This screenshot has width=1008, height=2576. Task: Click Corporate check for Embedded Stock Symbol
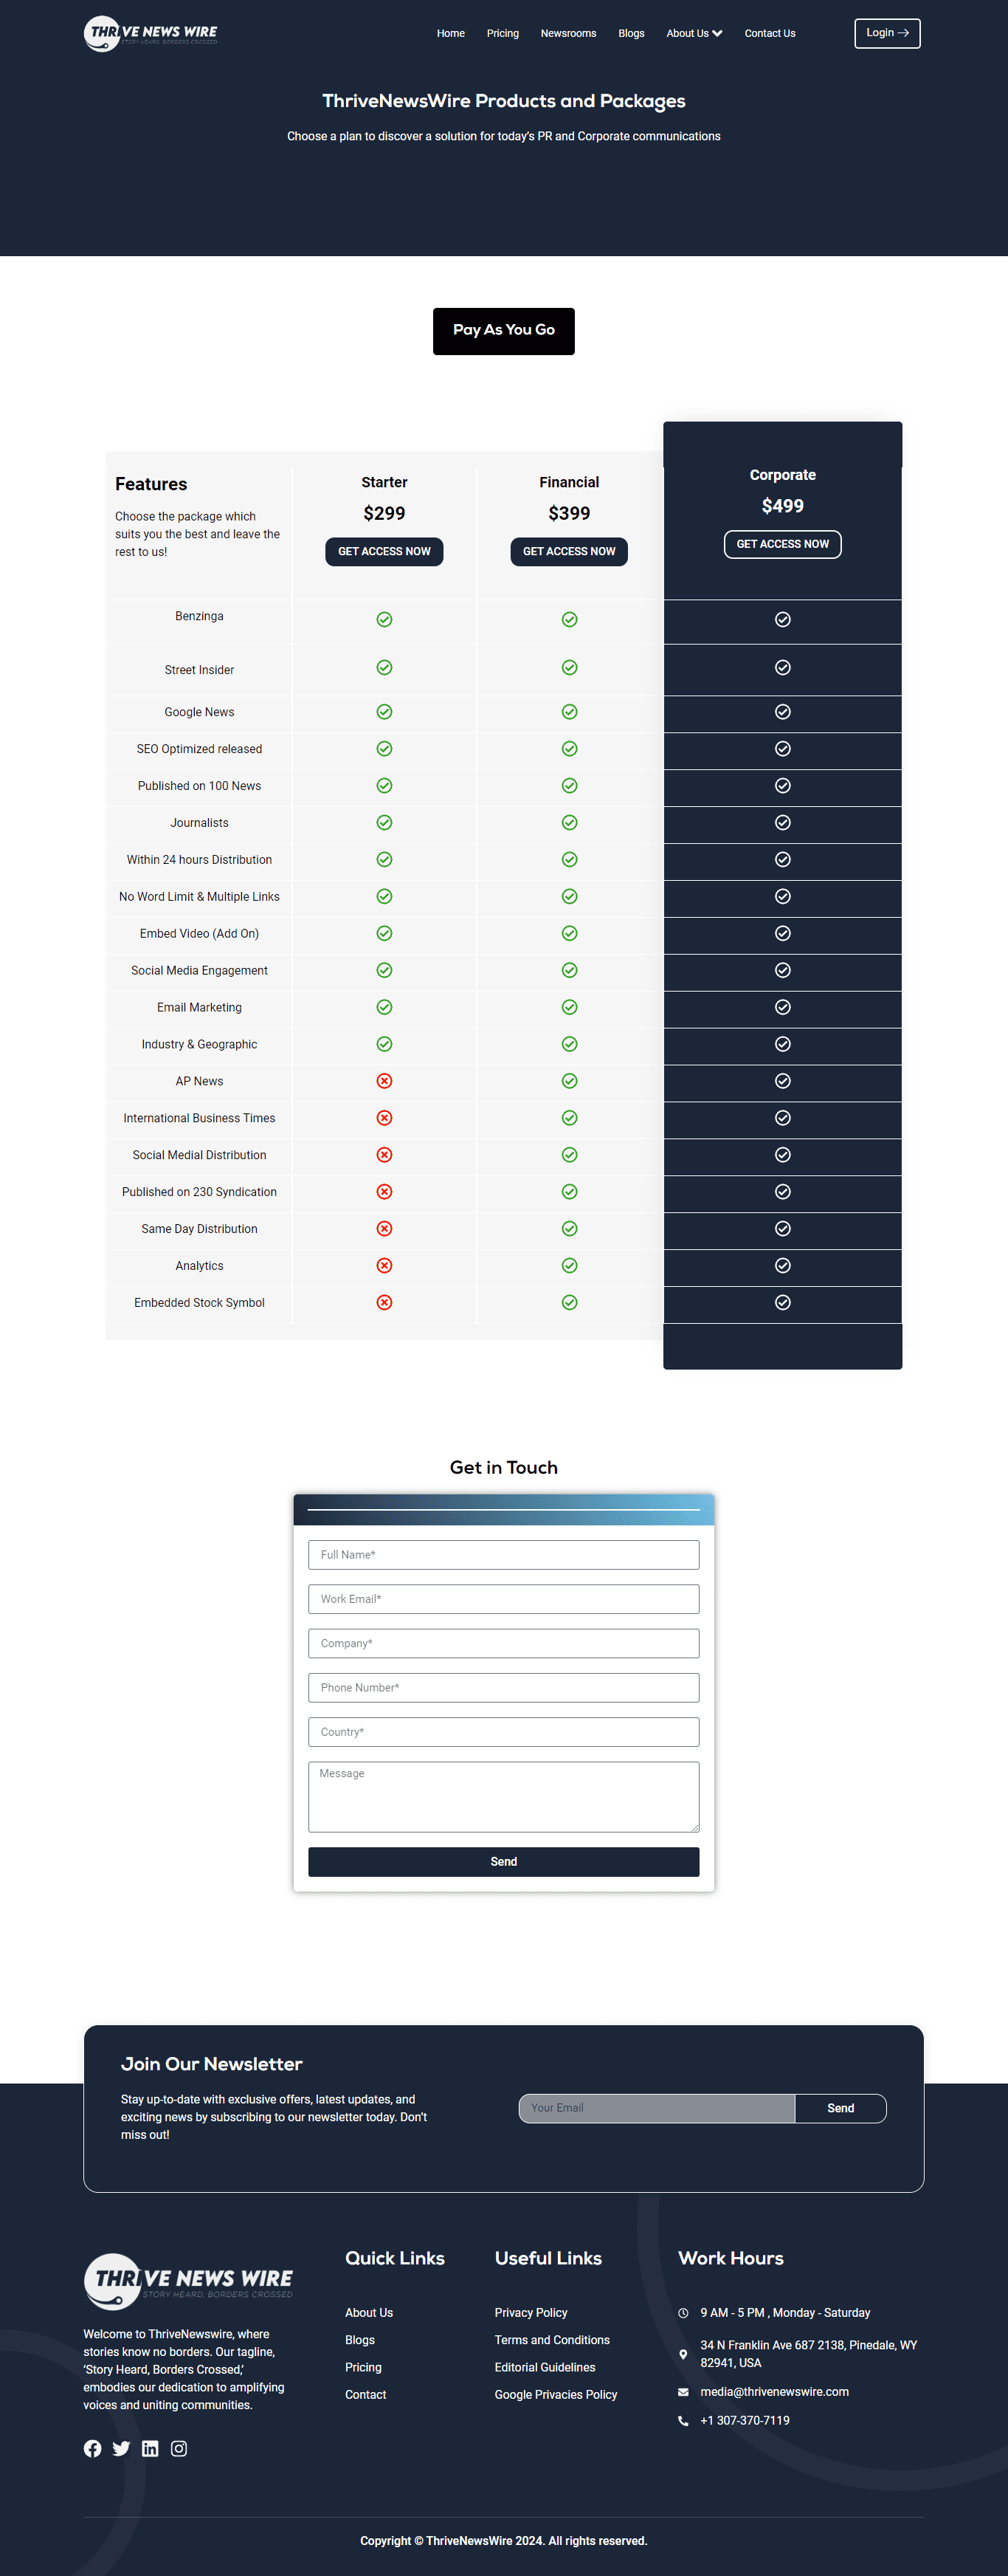pyautogui.click(x=783, y=1302)
